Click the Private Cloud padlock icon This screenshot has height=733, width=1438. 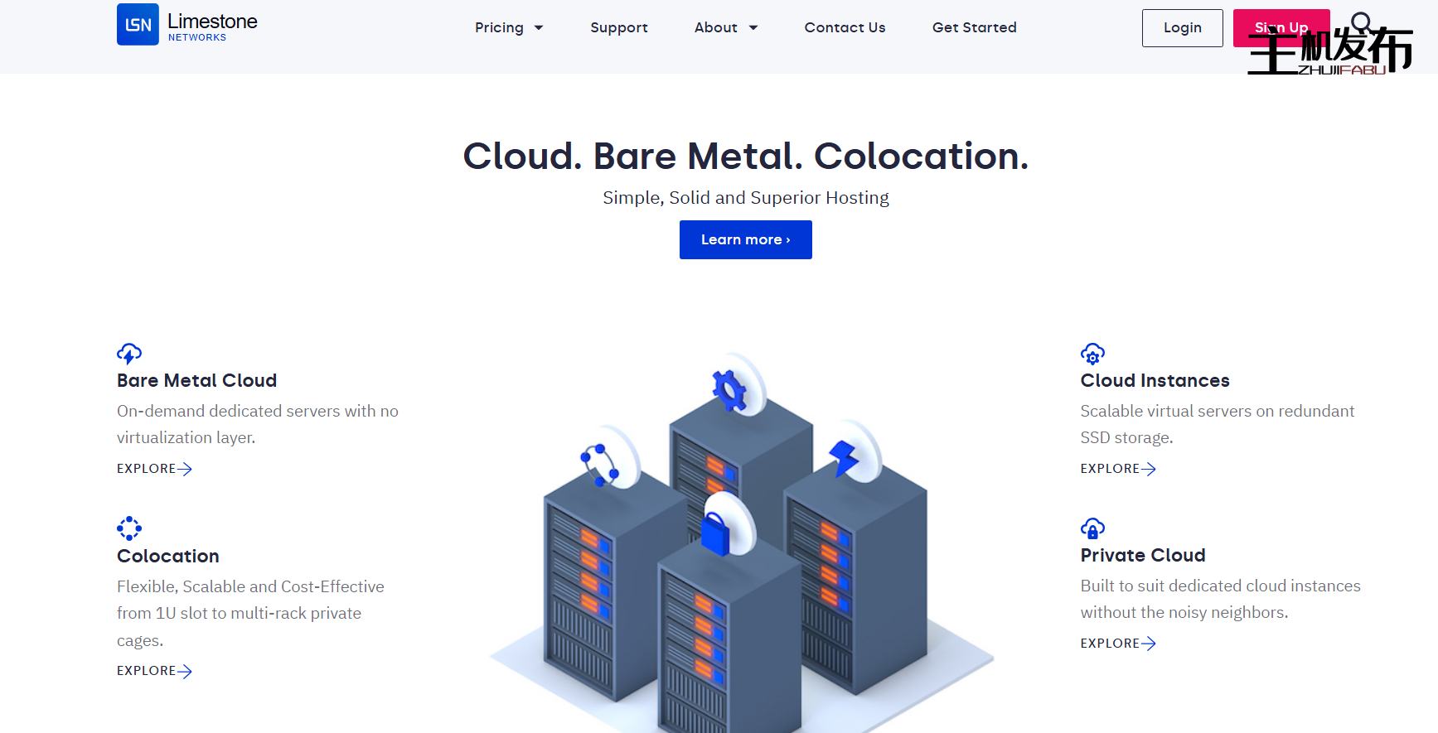[1092, 528]
